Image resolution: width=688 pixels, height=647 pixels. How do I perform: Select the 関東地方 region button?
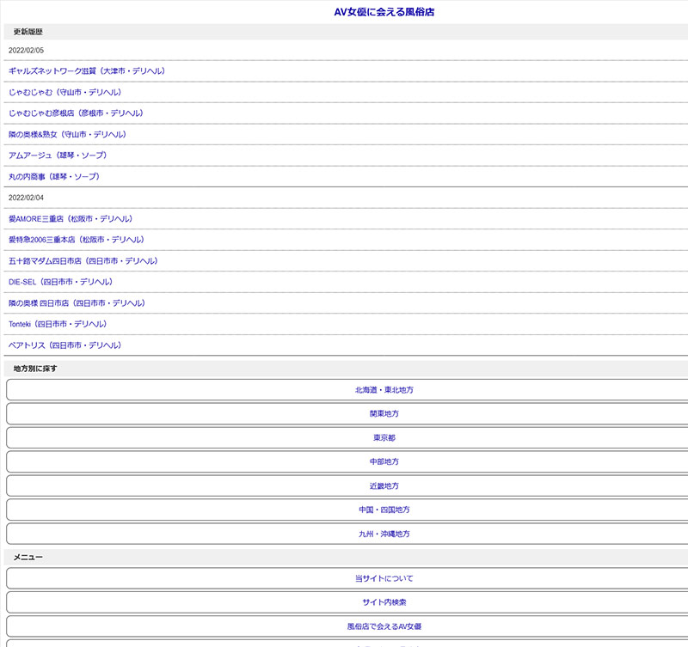(384, 414)
